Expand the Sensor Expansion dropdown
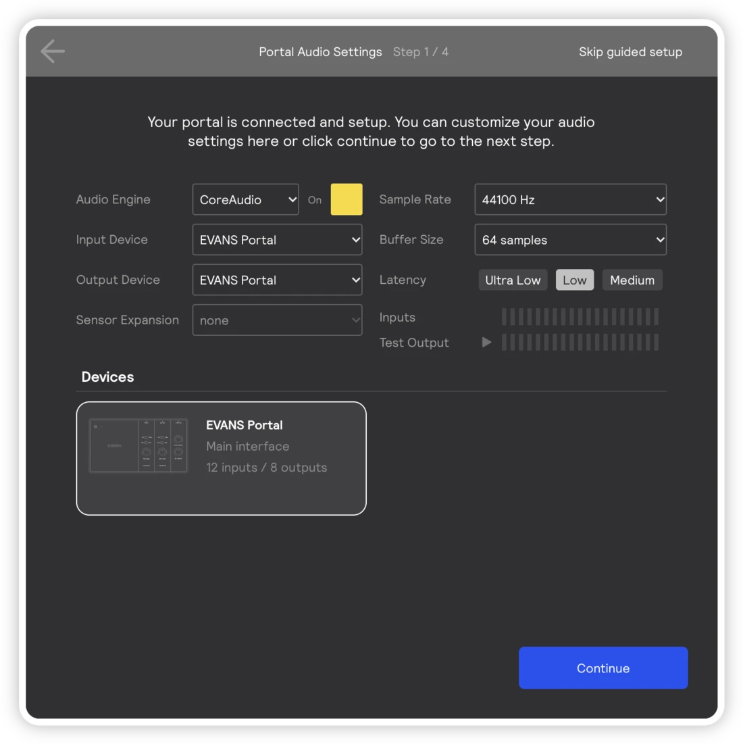743x744 pixels. (x=278, y=320)
